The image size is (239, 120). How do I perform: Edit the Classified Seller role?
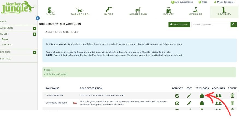(189, 96)
